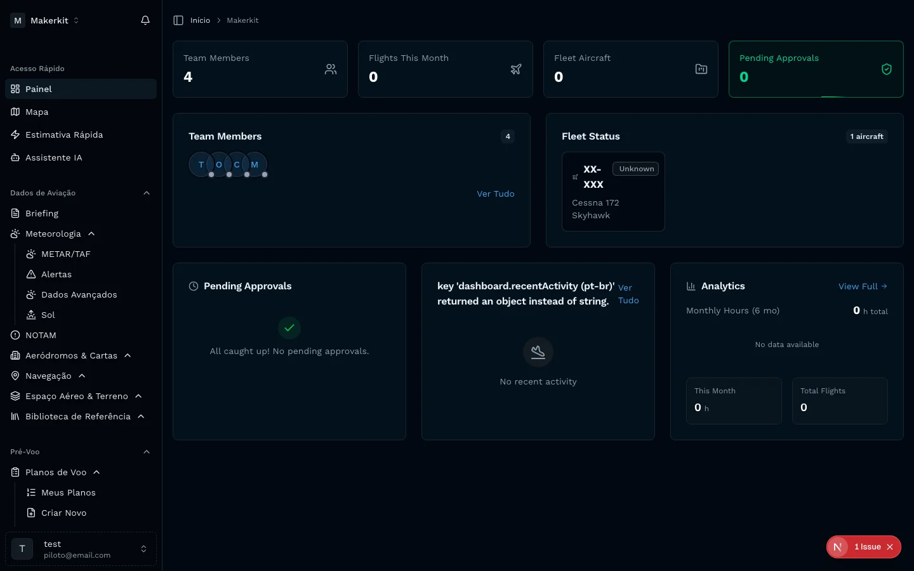This screenshot has width=914, height=571.
Task: Open the piloto@email.com account menu
Action: (x=81, y=548)
